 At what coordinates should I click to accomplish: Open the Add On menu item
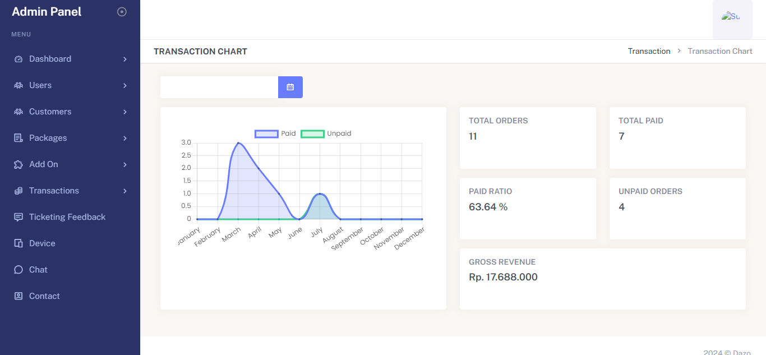click(x=44, y=164)
